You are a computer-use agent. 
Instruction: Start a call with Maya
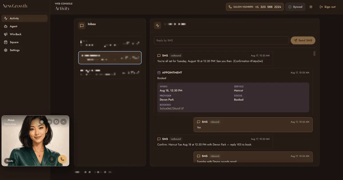click(x=62, y=159)
